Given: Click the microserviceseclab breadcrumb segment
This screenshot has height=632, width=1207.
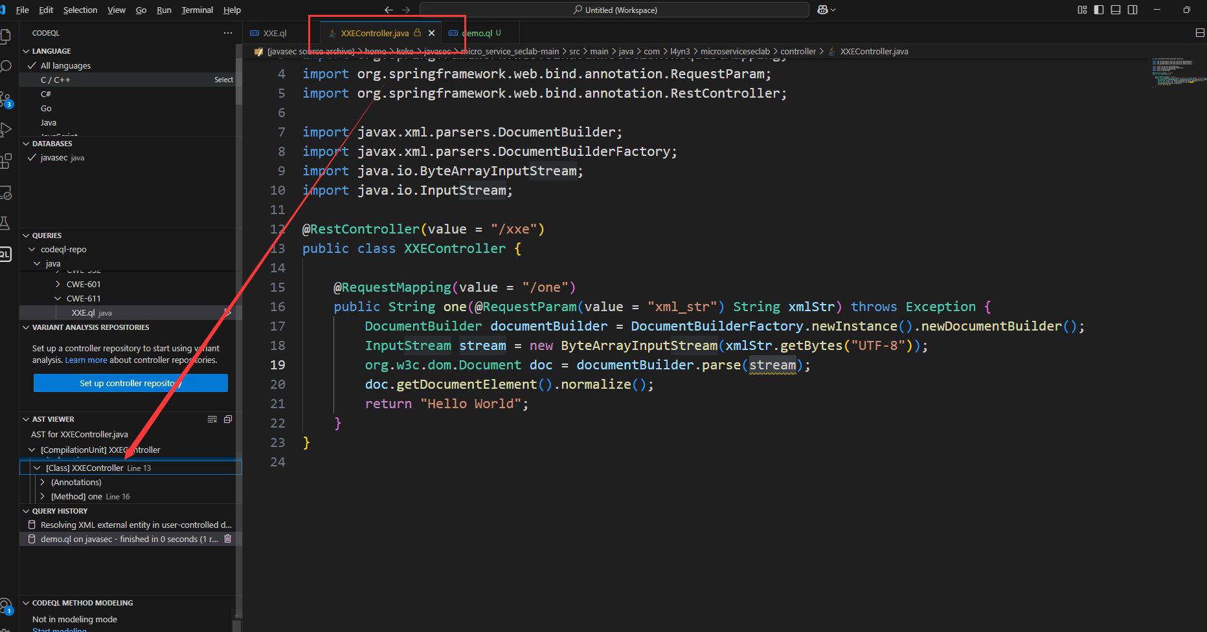Looking at the screenshot, I should (735, 51).
